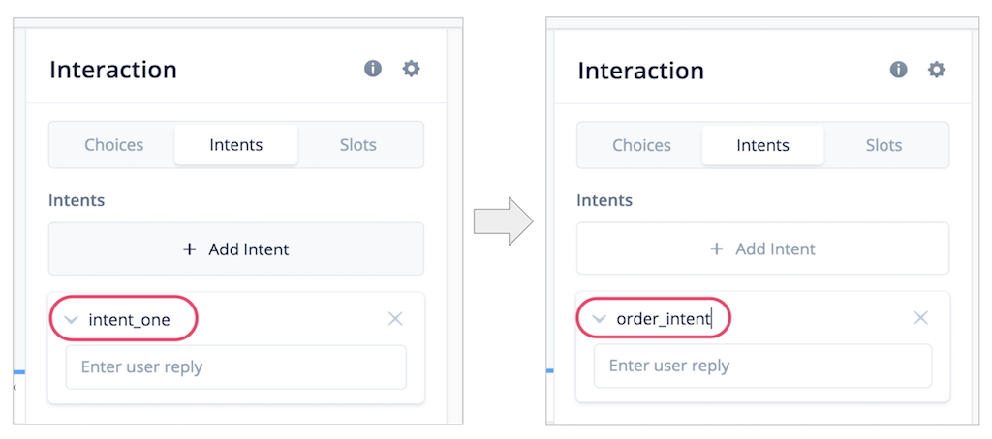Select Intents tab in the intent_one panel
The width and height of the screenshot is (992, 439).
pos(236,145)
